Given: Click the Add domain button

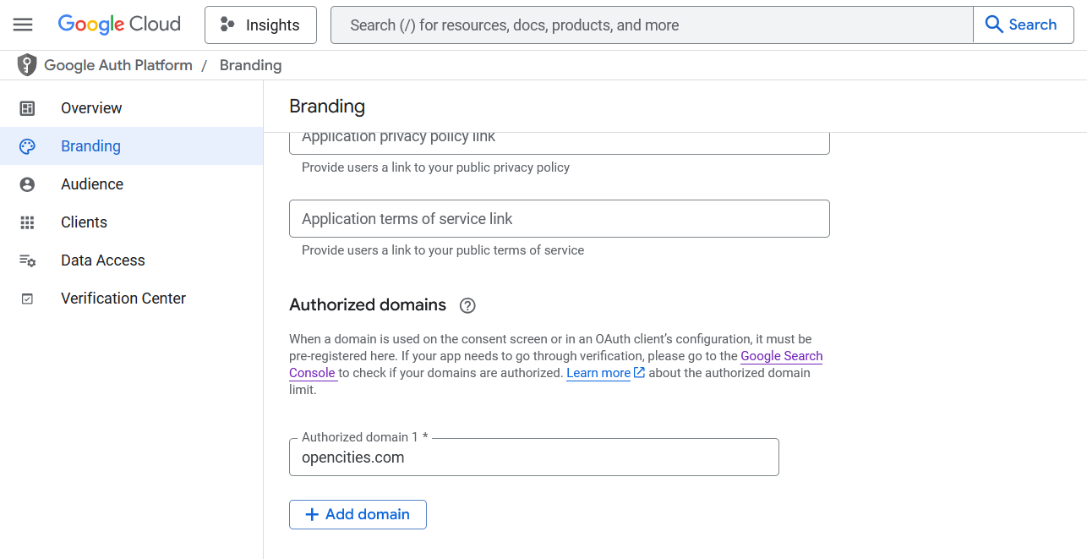Looking at the screenshot, I should pos(358,514).
